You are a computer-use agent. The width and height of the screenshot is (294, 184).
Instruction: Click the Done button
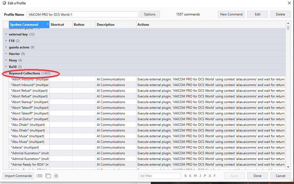tap(258, 176)
